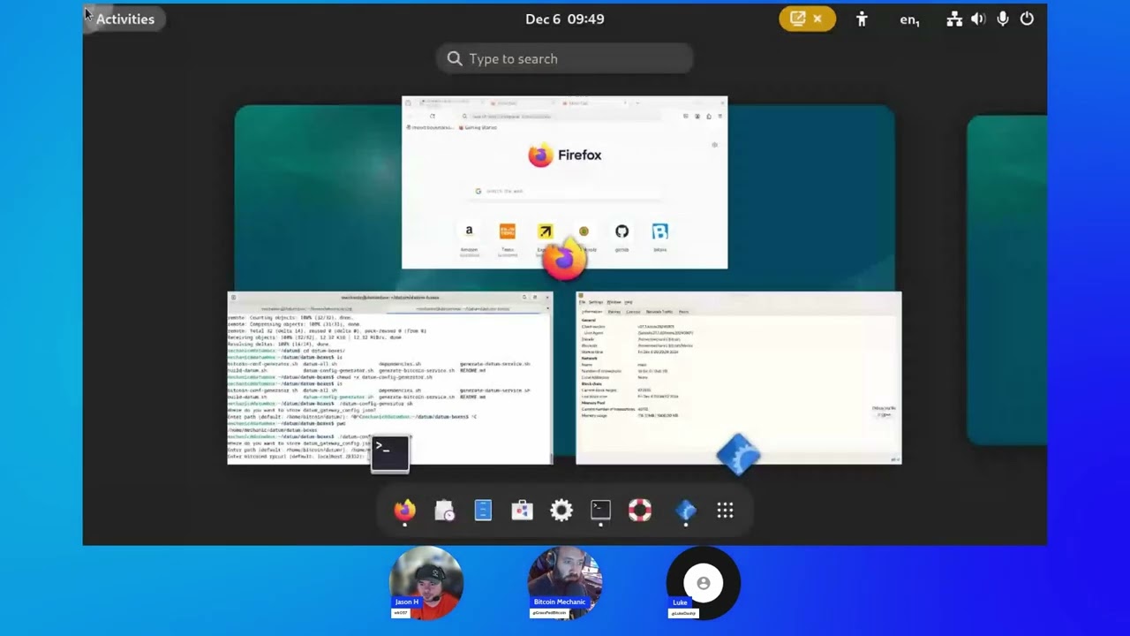The width and height of the screenshot is (1130, 636).
Task: Open Terminal from the dock
Action: [x=600, y=510]
